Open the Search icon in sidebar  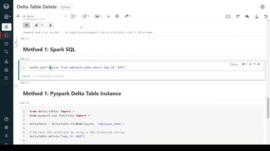(x=6, y=52)
